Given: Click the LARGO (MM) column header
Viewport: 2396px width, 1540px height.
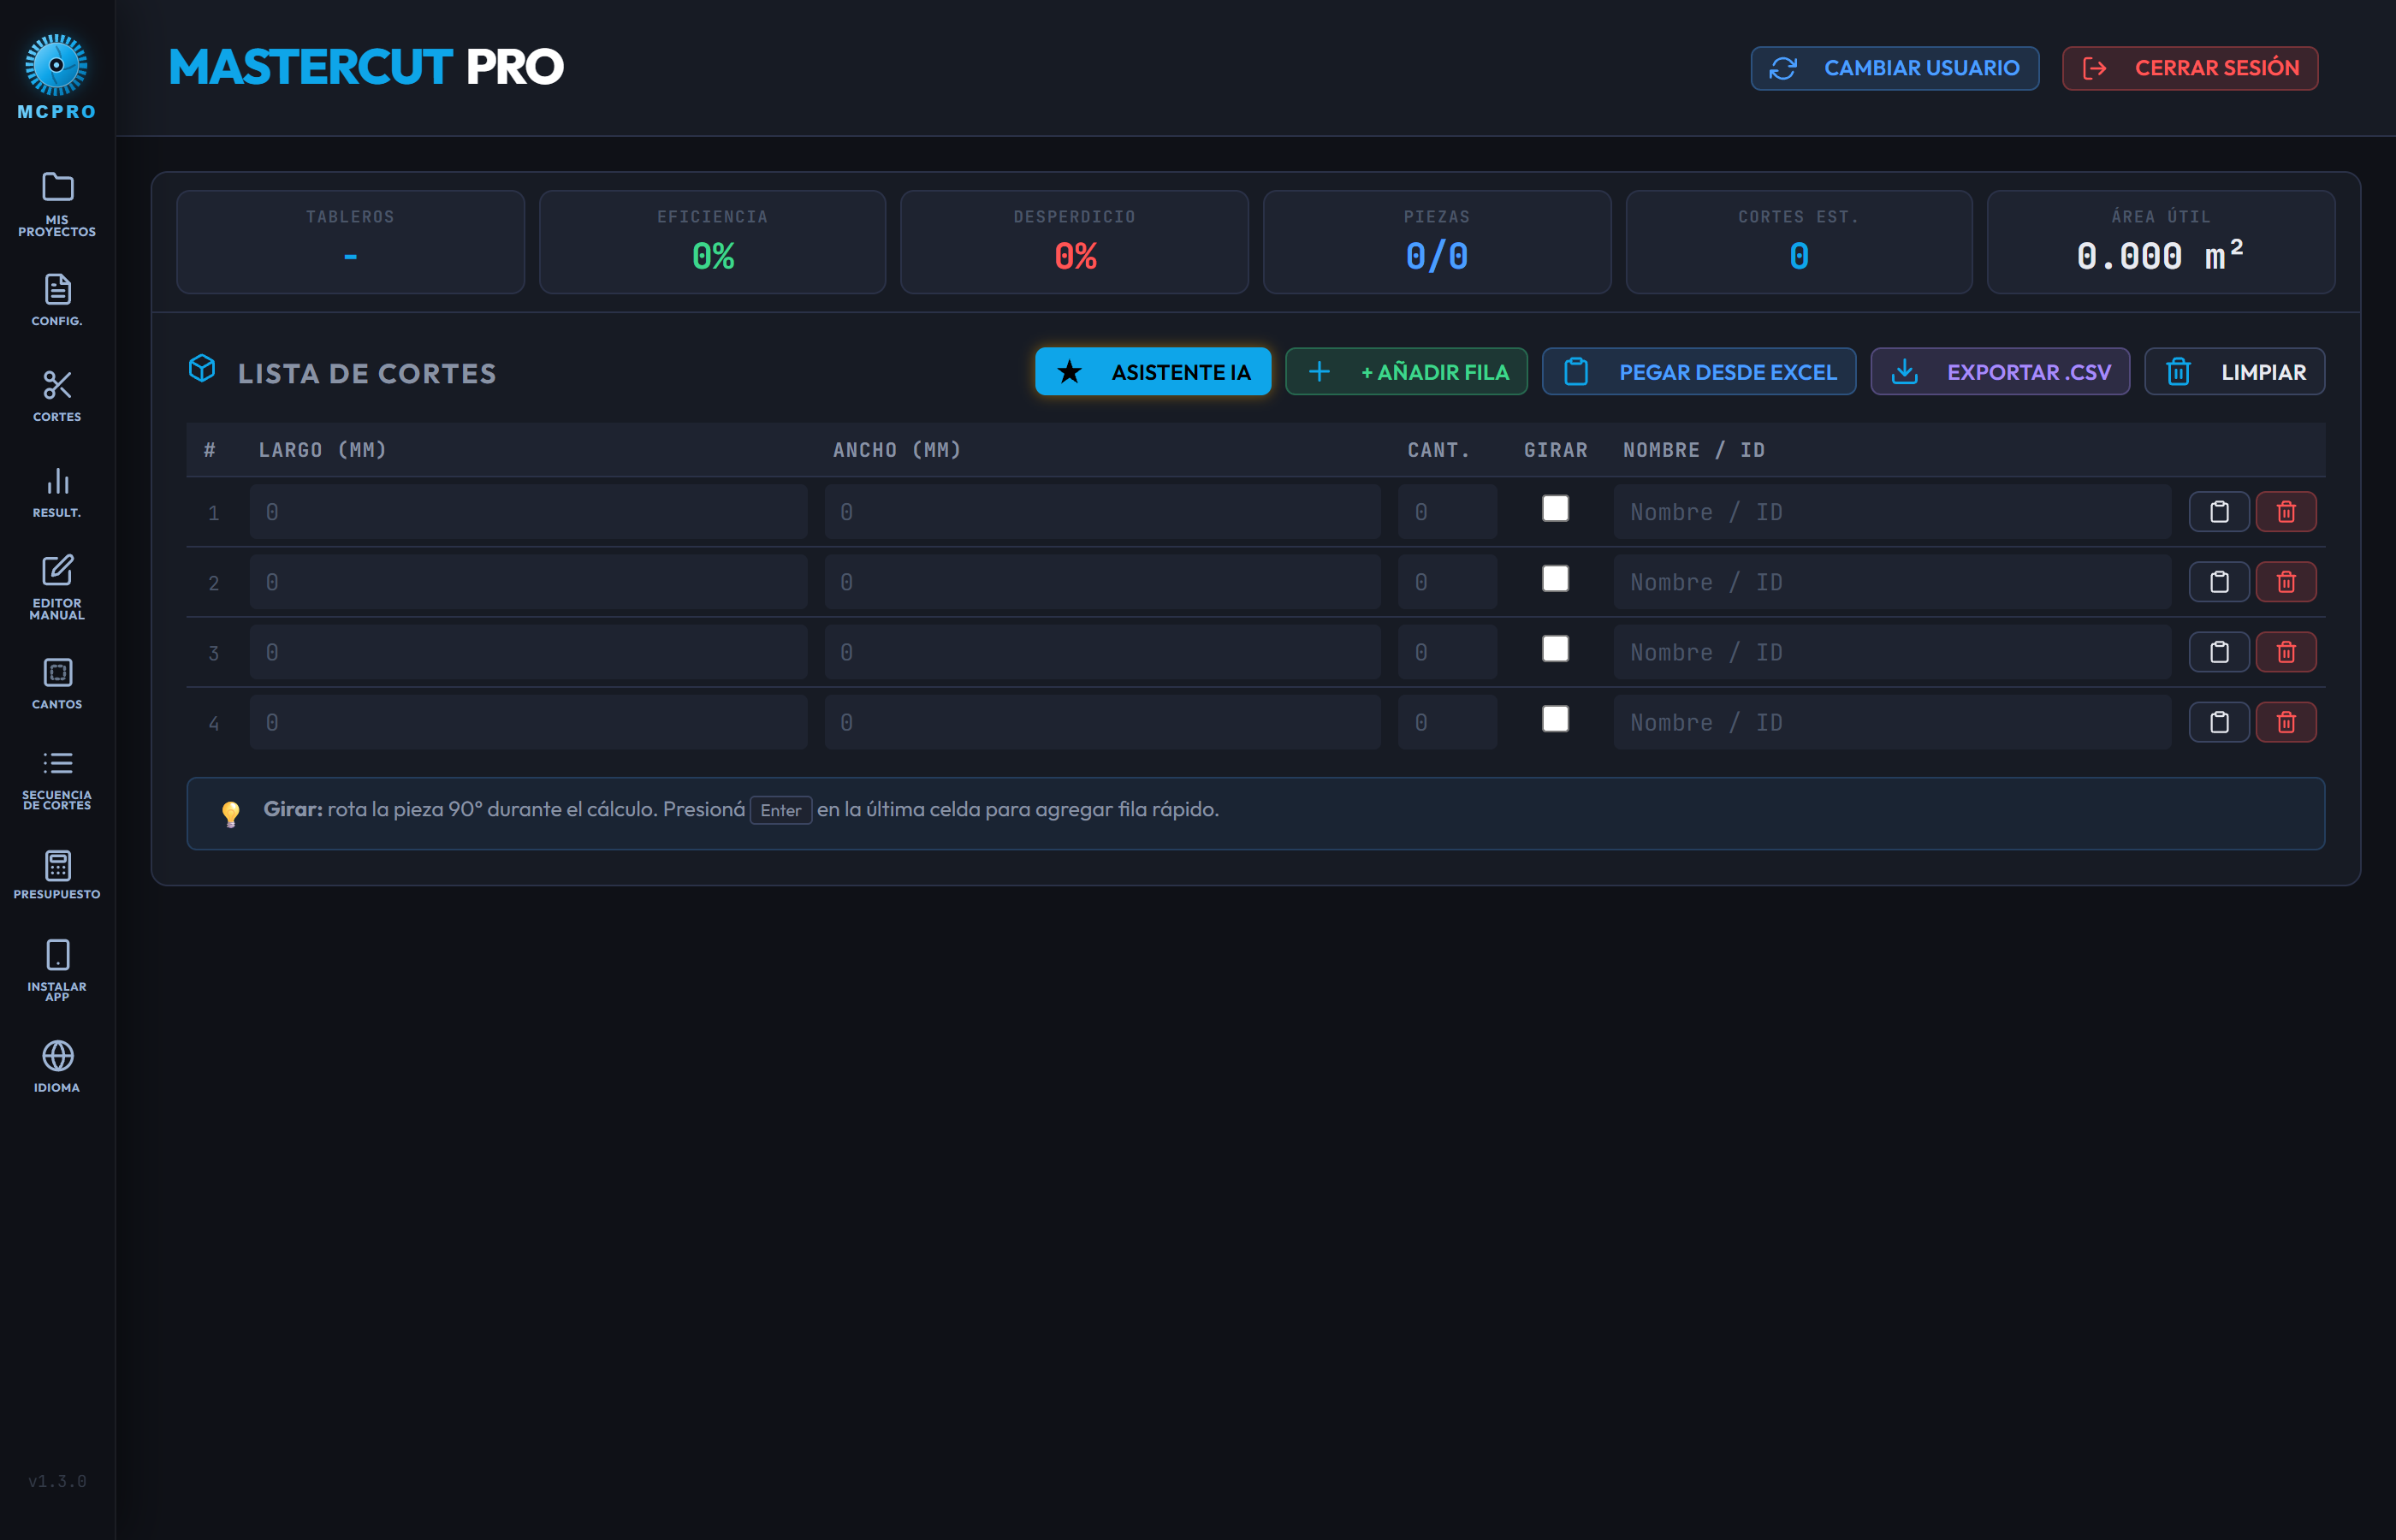Looking at the screenshot, I should 322,450.
